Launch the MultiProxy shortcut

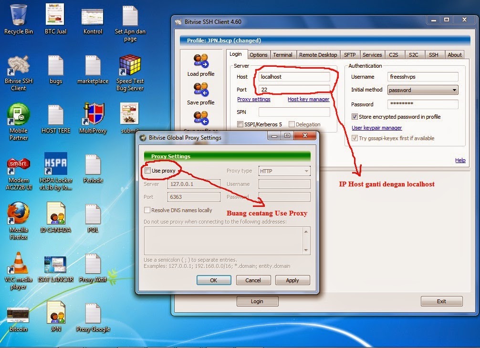(x=93, y=118)
